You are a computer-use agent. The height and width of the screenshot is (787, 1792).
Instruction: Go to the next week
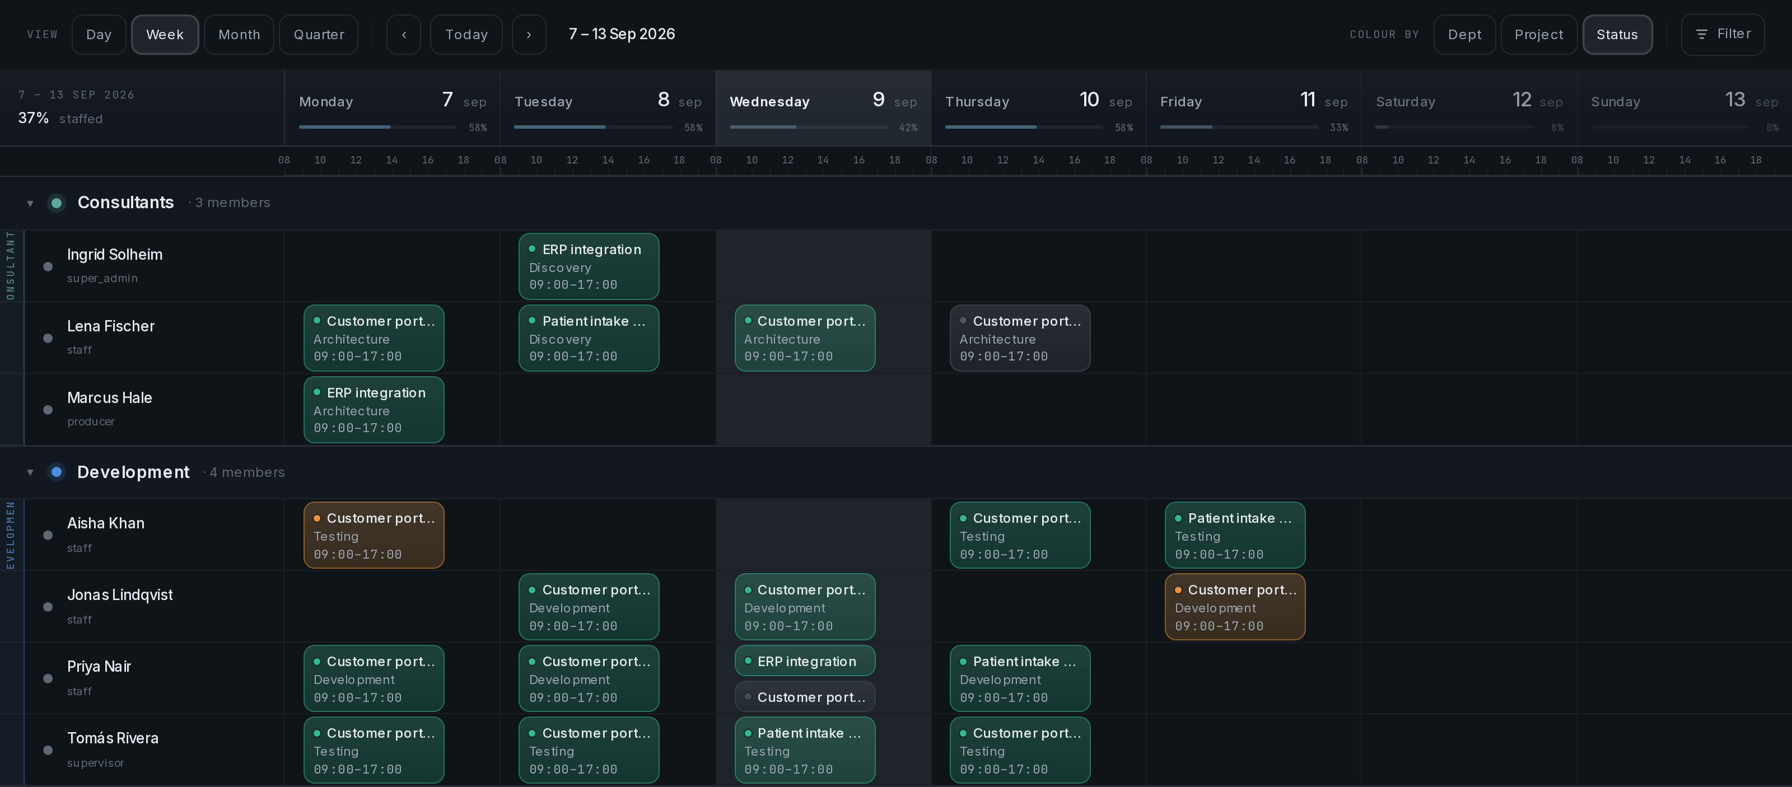tap(529, 34)
